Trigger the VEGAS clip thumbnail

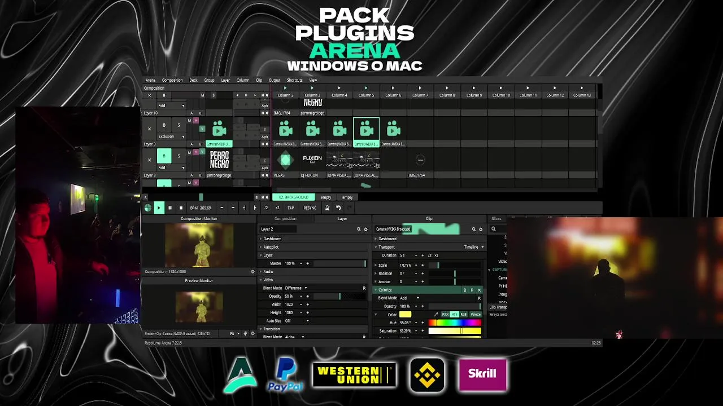pyautogui.click(x=285, y=160)
